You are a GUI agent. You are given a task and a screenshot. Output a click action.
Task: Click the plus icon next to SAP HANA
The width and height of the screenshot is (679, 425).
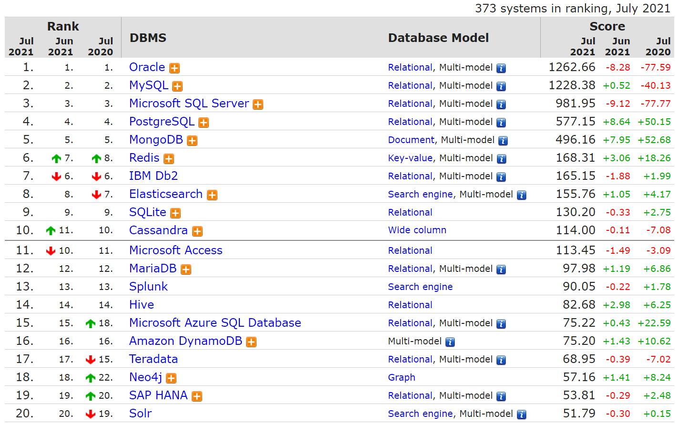[197, 396]
